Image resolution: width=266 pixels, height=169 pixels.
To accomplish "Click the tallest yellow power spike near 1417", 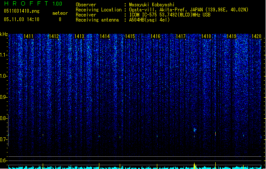I will point(195,166).
